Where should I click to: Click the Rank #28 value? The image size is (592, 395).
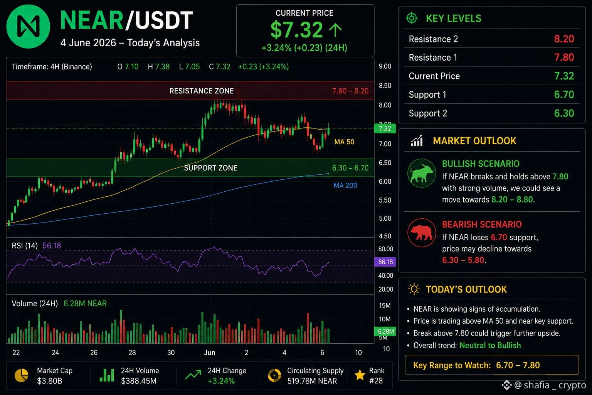pos(376,381)
